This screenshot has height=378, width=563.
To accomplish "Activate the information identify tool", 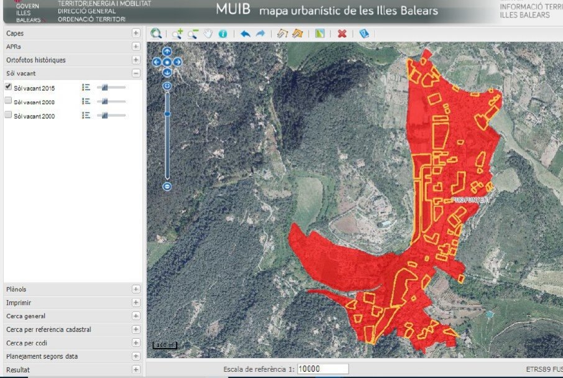I will click(x=222, y=34).
